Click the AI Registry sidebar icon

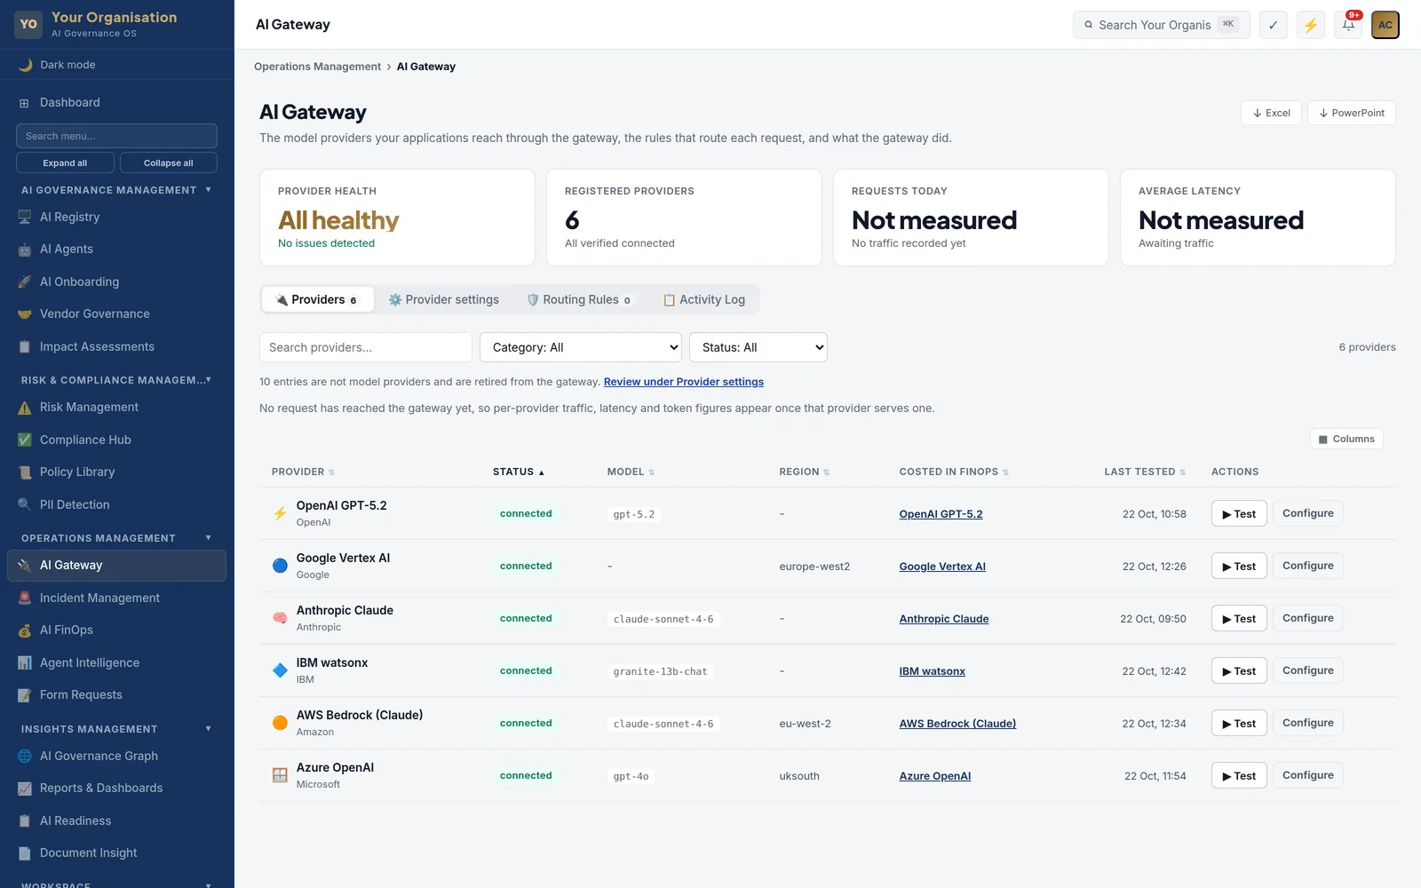pyautogui.click(x=25, y=217)
